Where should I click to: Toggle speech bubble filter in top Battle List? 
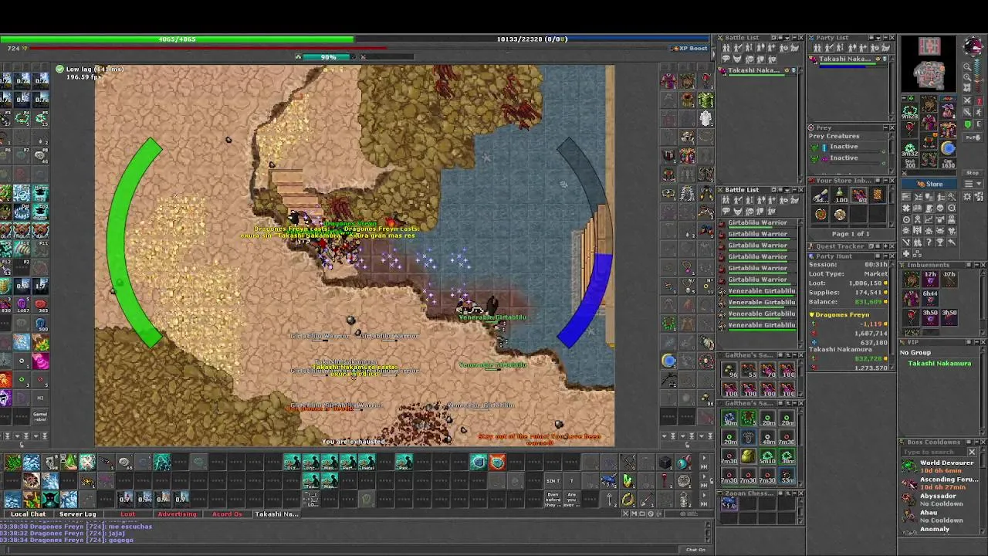coord(726,59)
